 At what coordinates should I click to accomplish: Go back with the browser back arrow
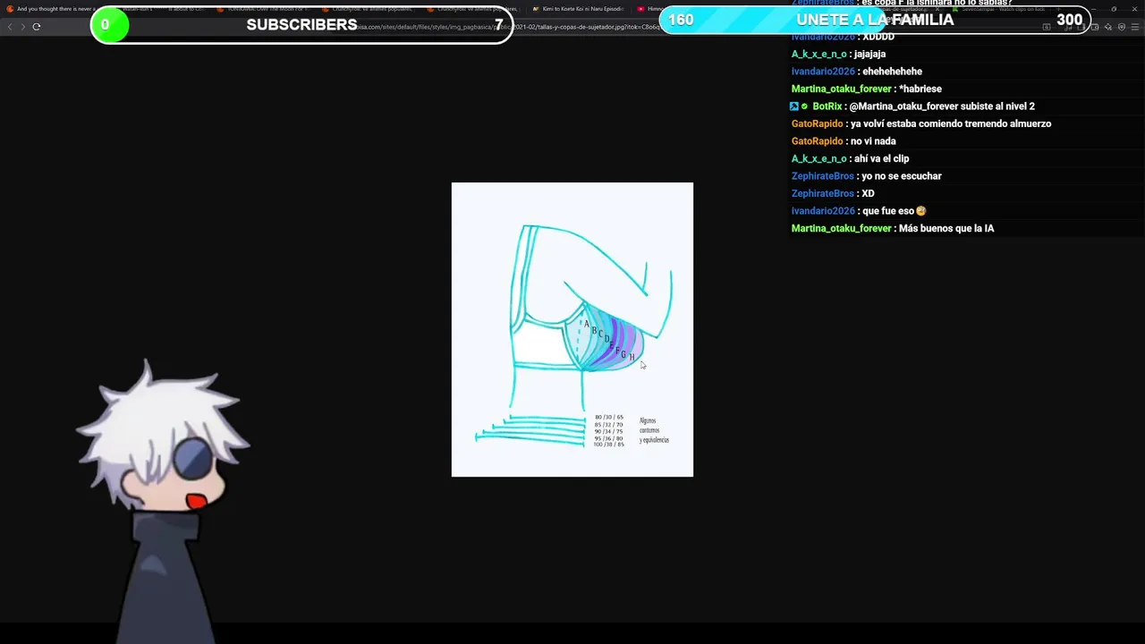[10, 27]
